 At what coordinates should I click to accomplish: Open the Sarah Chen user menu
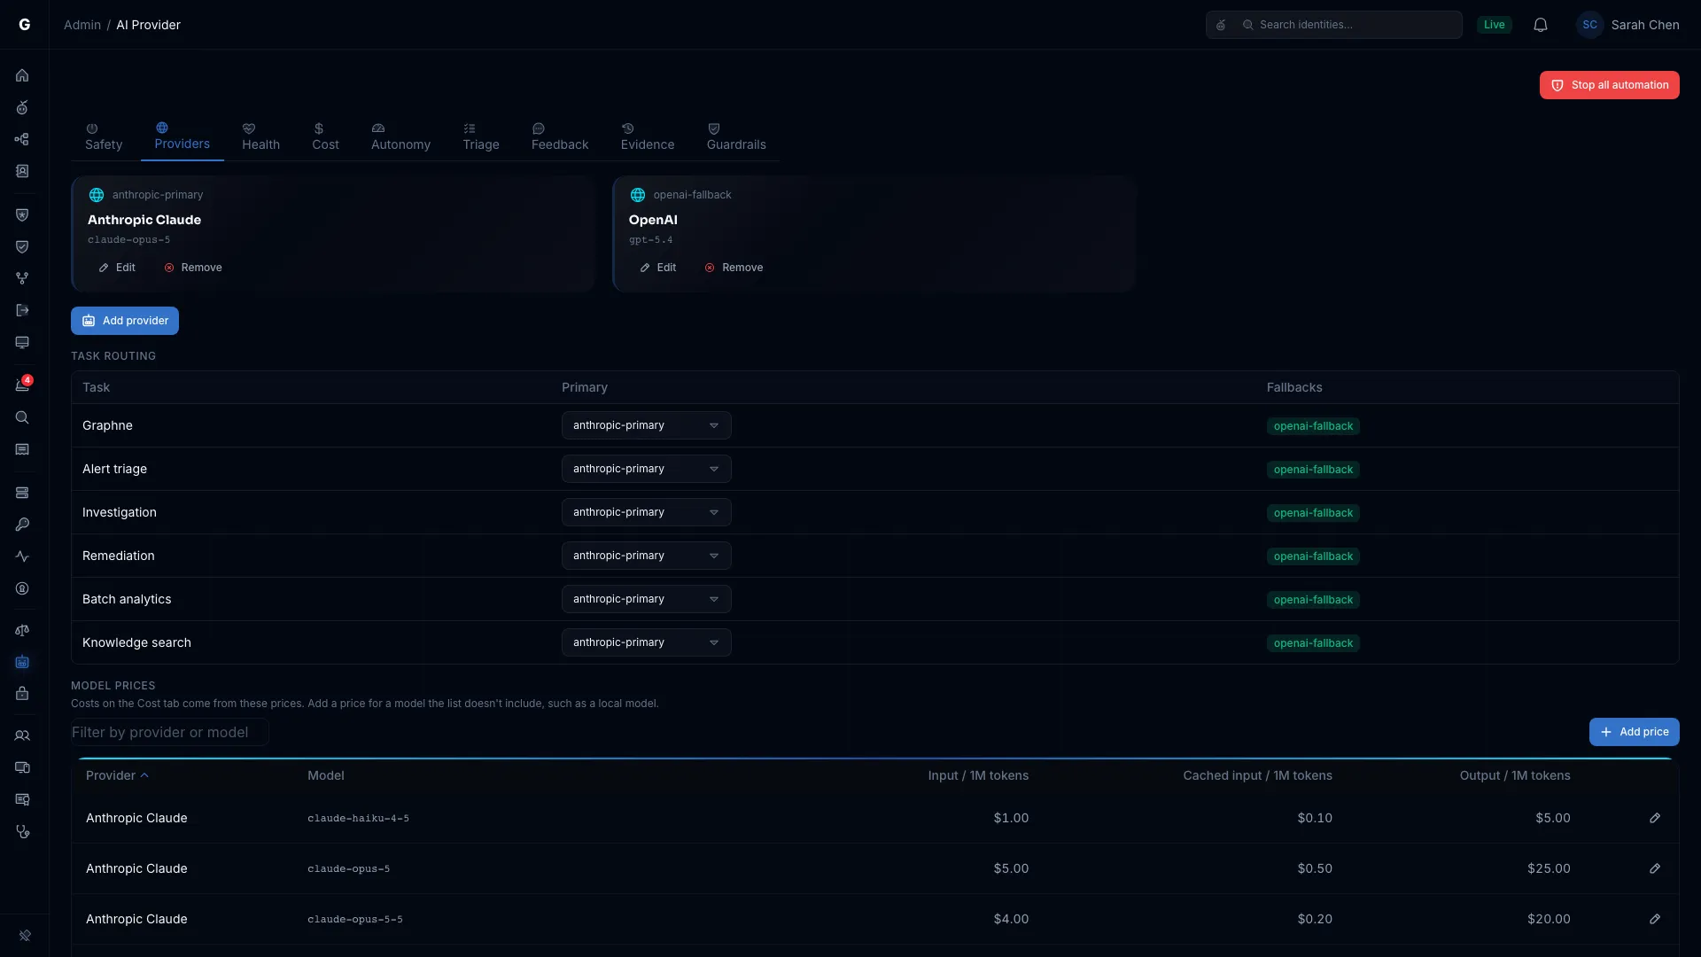click(x=1628, y=25)
